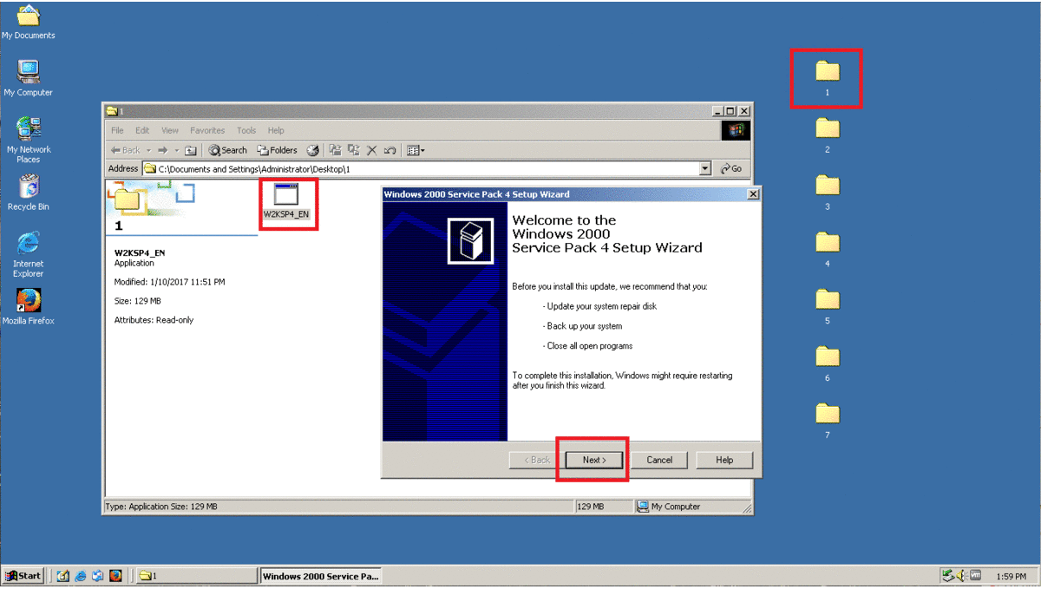Screen dimensions: 1041x589
Task: Click 'Attributes: Read-only' text
Action: tap(154, 320)
